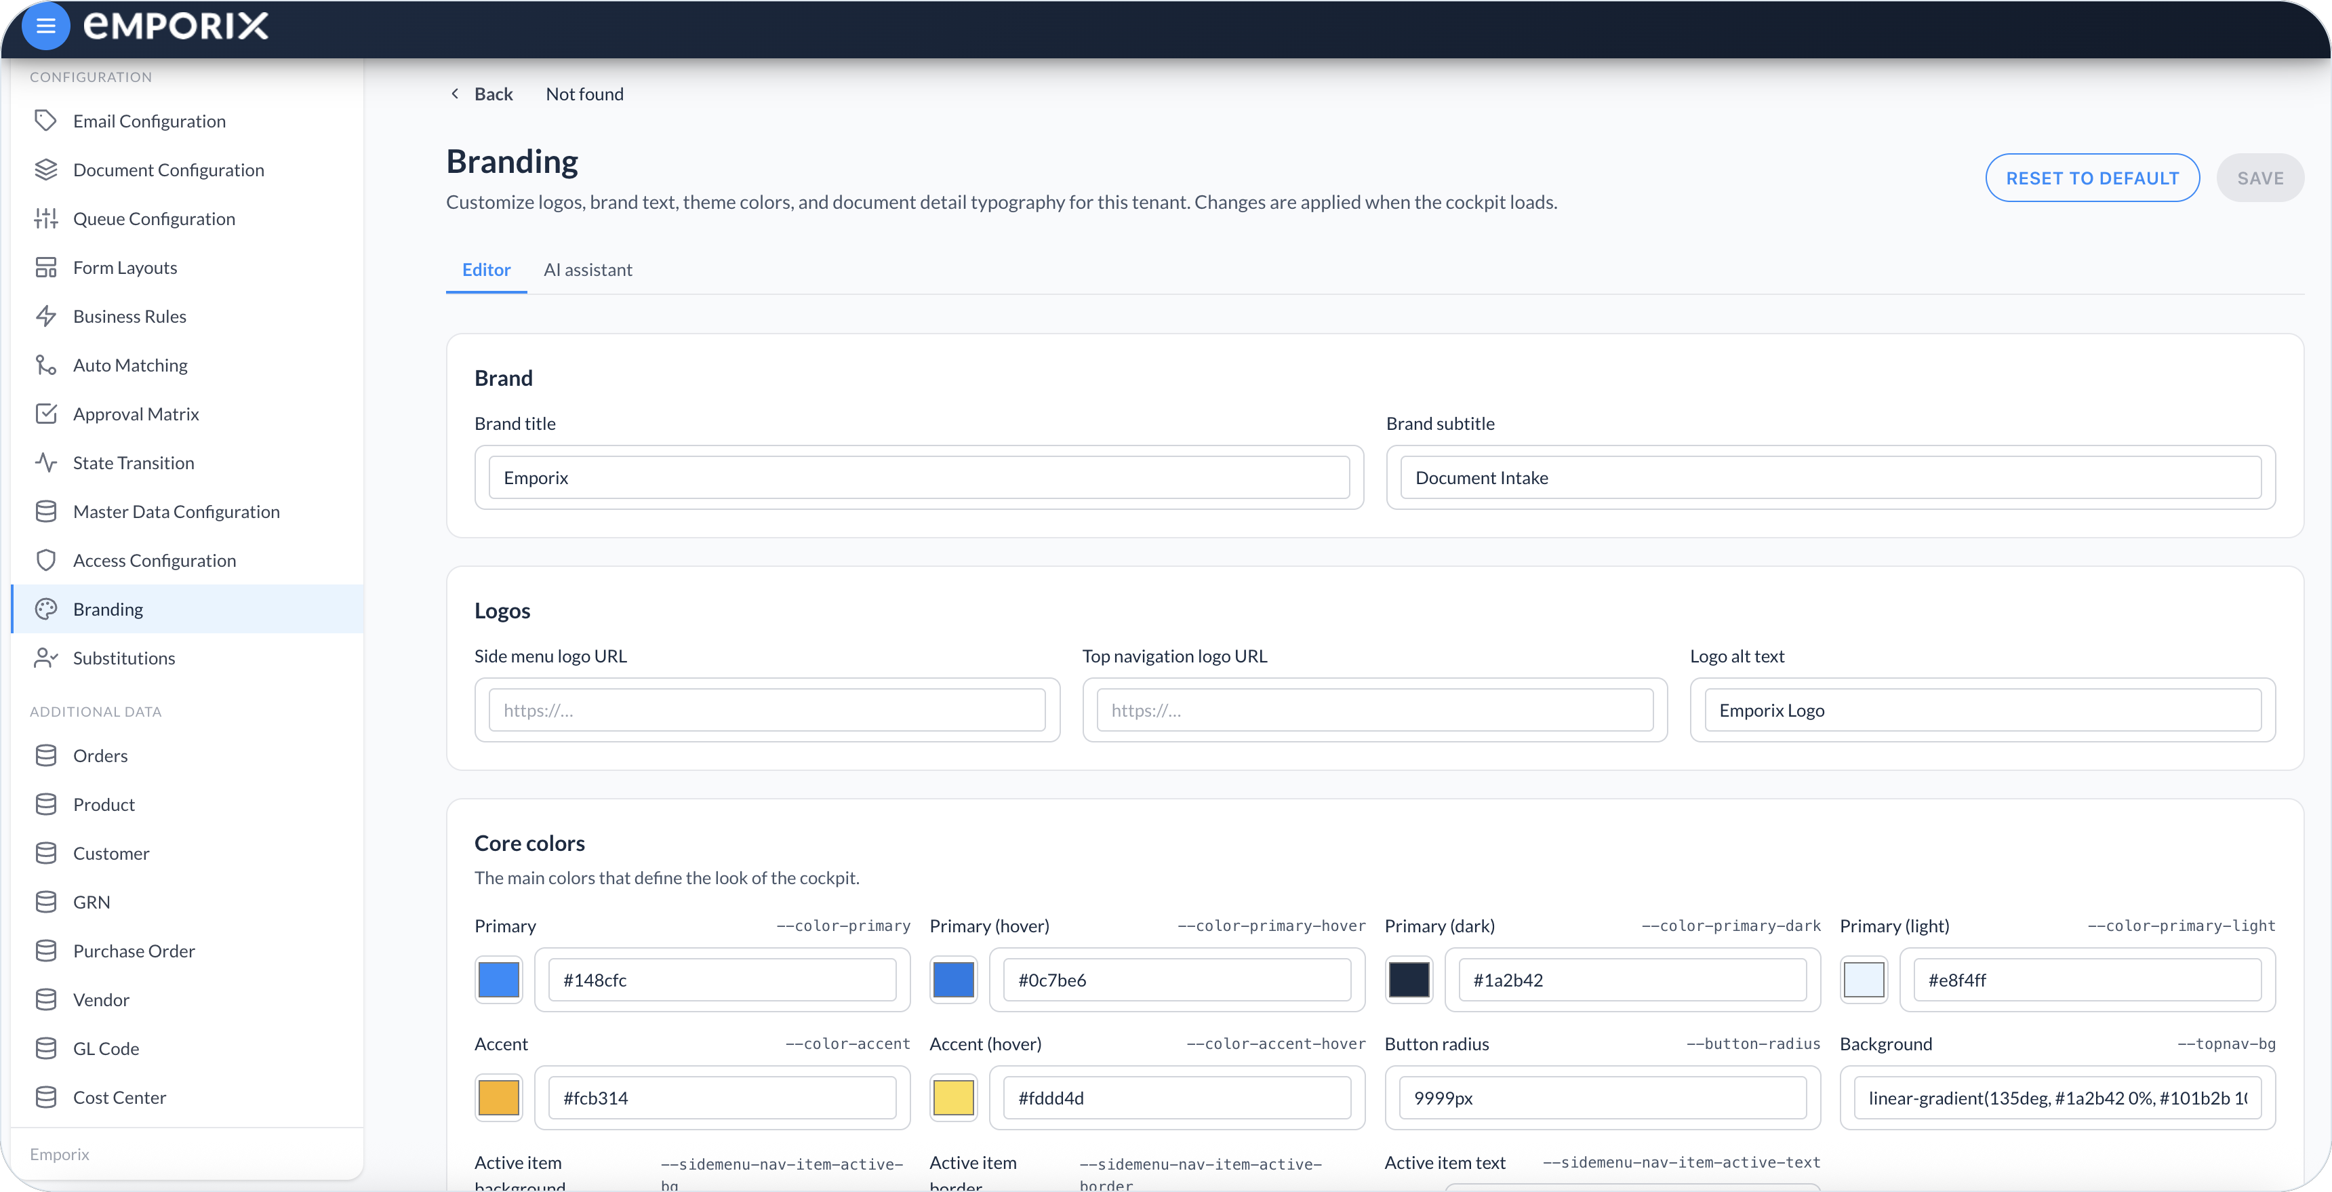Click the State Transition pulse icon
Viewport: 2332px width, 1192px height.
point(45,463)
